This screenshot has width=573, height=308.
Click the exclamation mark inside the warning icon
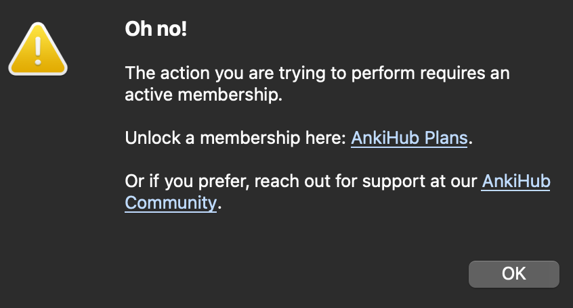(x=38, y=49)
